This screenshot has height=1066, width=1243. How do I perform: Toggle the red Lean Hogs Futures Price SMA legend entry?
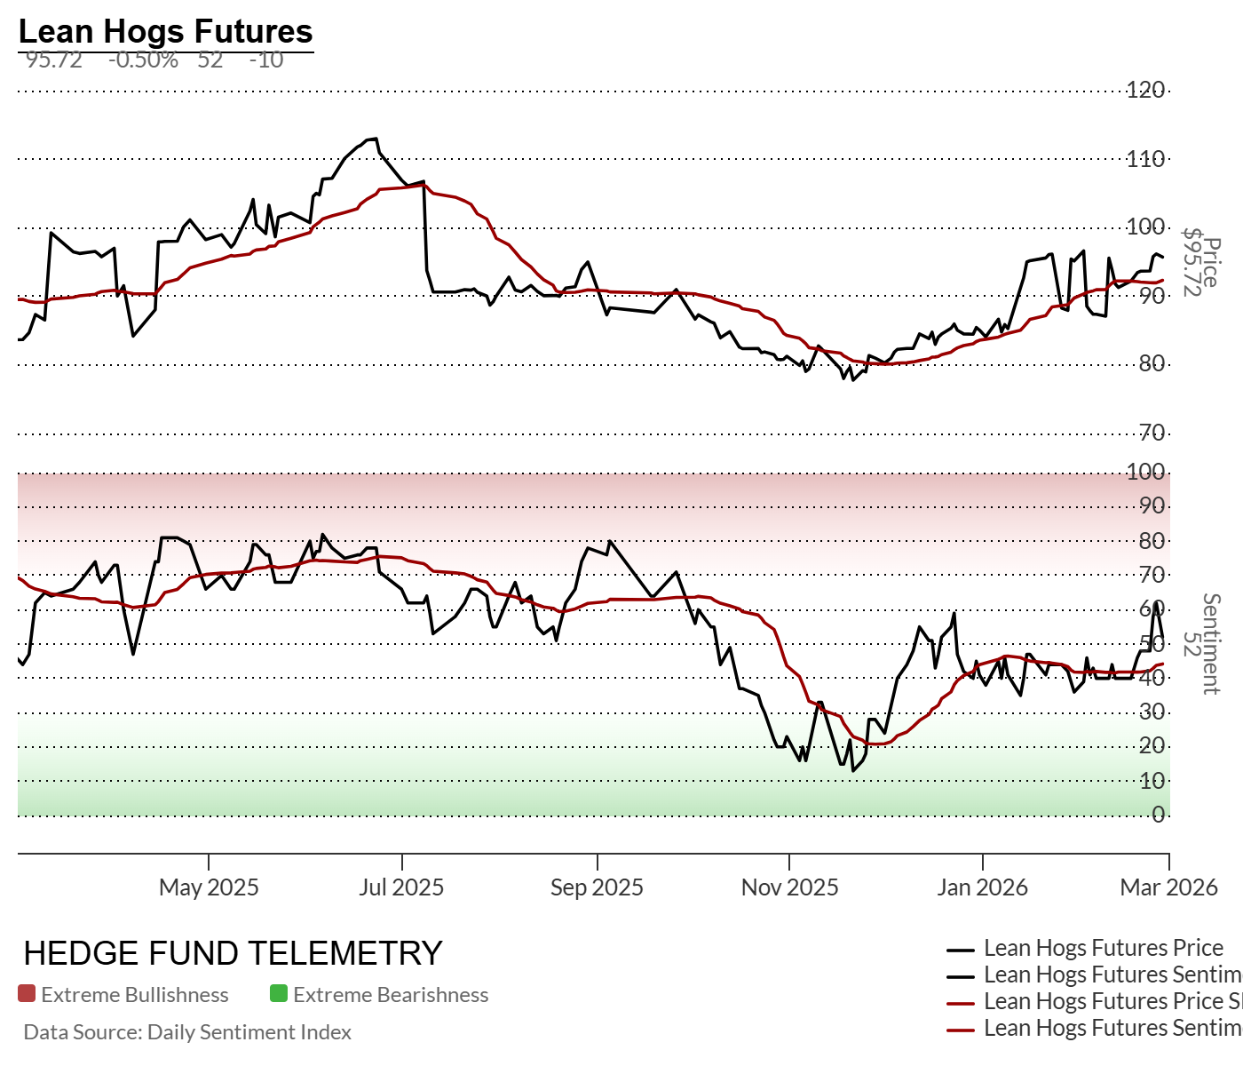click(1112, 1002)
